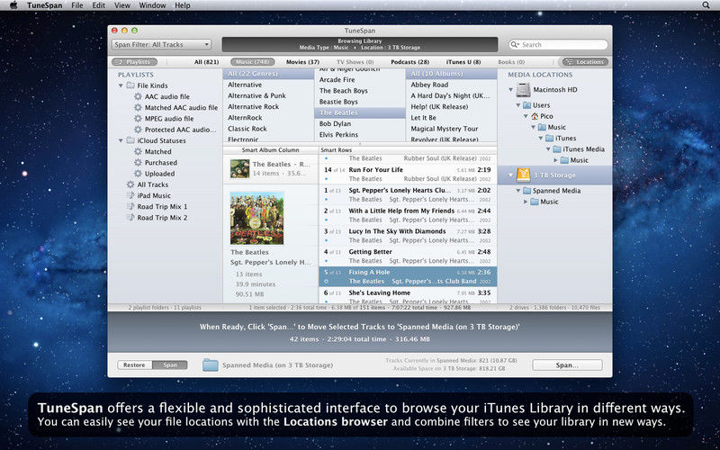
Task: Click Road Trip Mix 2 playlist icon
Action: pos(130,218)
